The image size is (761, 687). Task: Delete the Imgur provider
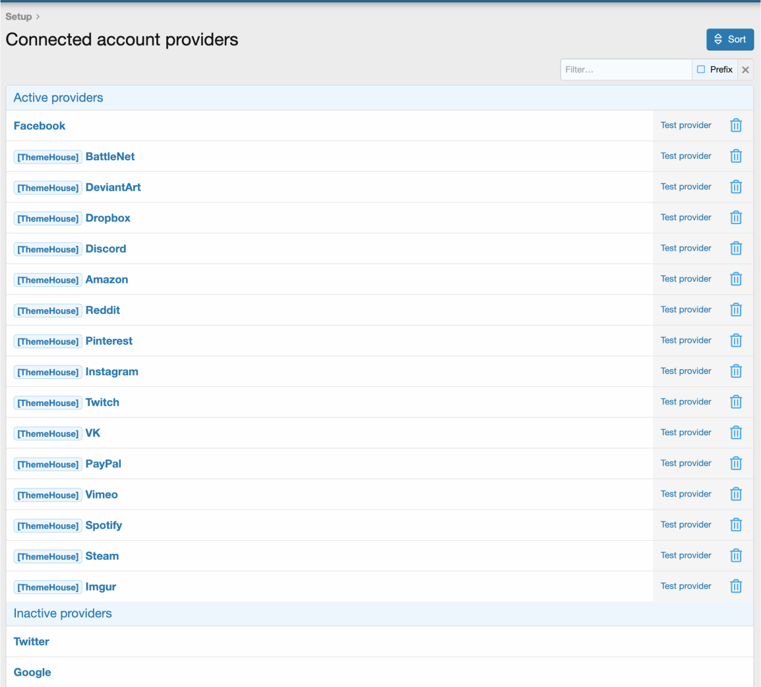[736, 586]
